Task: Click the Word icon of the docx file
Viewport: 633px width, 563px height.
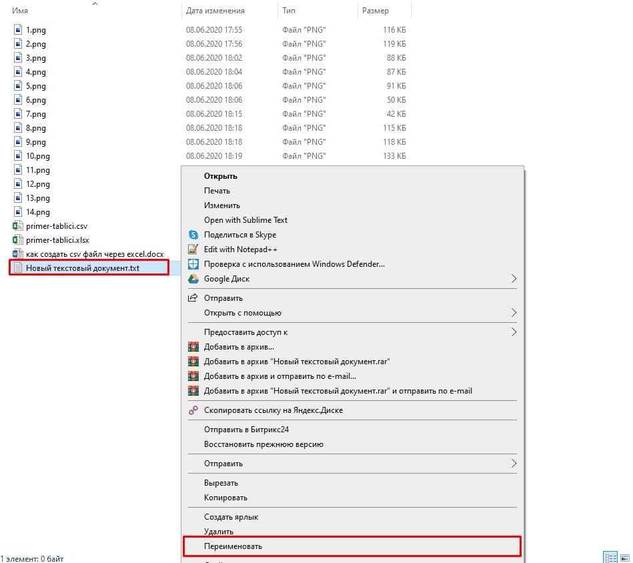Action: point(18,254)
